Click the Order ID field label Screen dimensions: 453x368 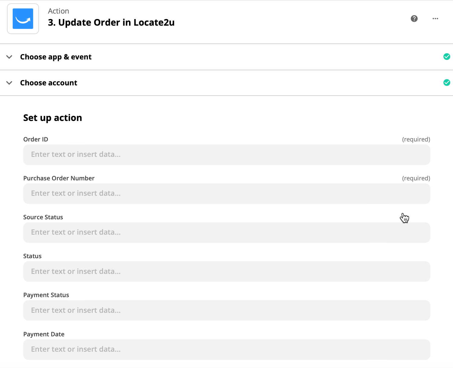coord(36,139)
